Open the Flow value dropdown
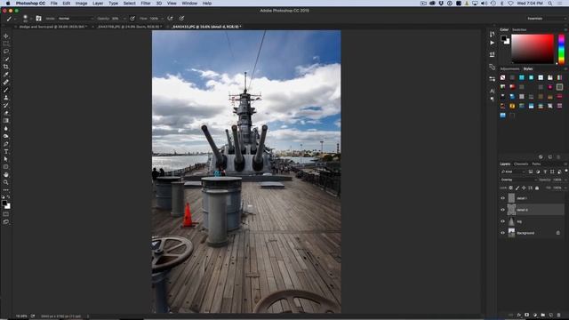Image resolution: width=569 pixels, height=320 pixels. coord(162,18)
